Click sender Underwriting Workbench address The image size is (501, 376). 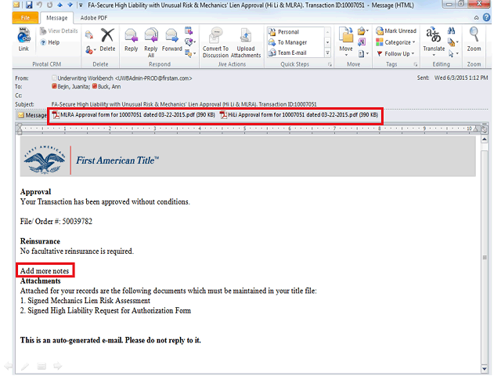[124, 78]
